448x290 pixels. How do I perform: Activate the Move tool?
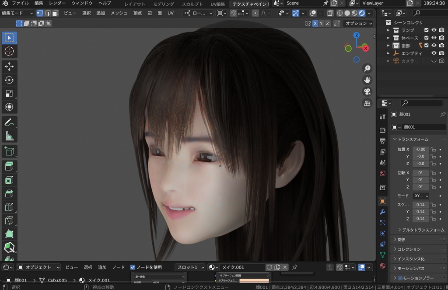9,66
